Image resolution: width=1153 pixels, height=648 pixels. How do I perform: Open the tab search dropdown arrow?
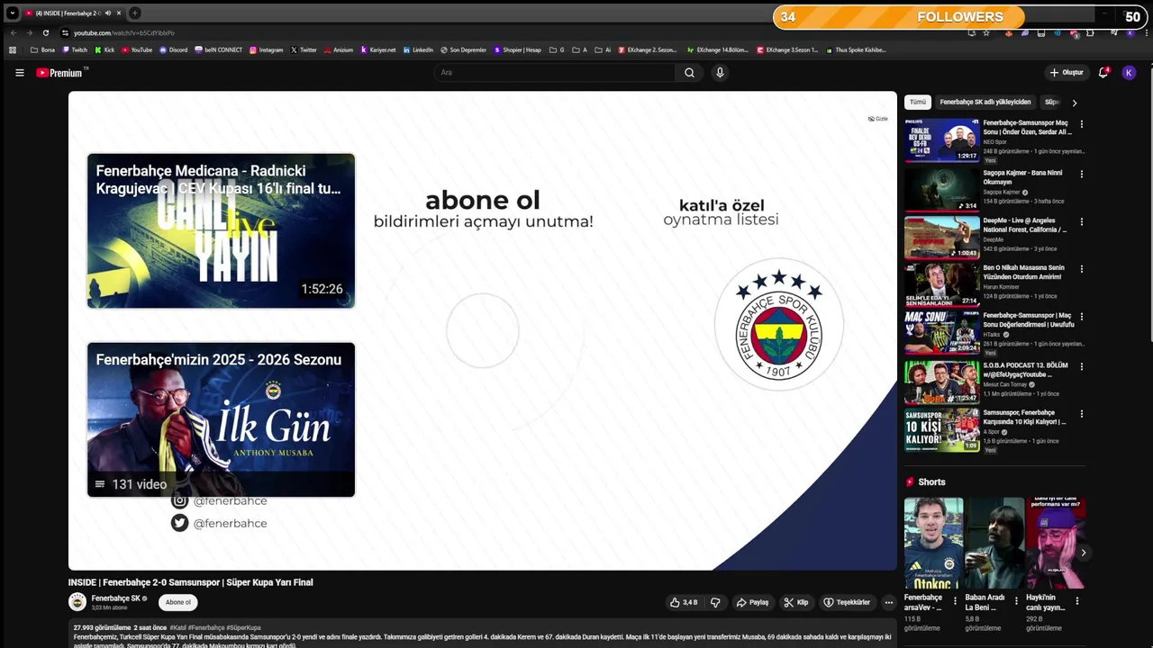[12, 13]
